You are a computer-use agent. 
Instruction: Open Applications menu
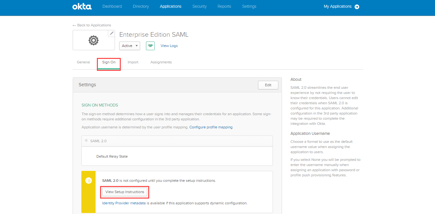171,6
